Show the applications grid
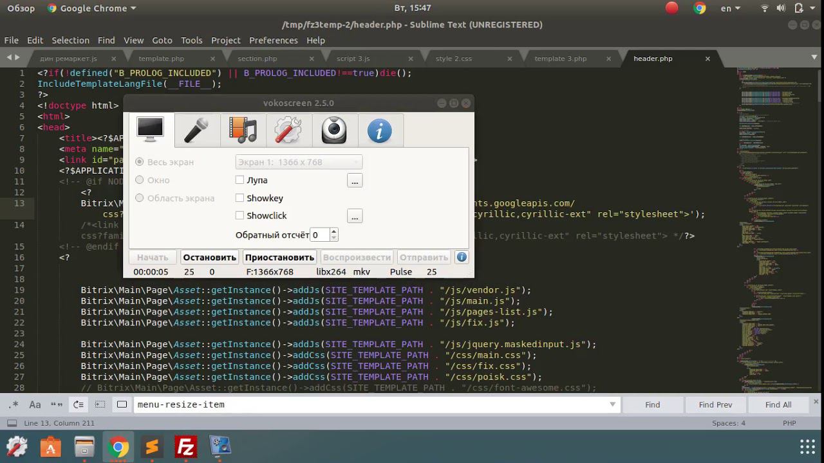The height and width of the screenshot is (463, 824). pyautogui.click(x=807, y=446)
